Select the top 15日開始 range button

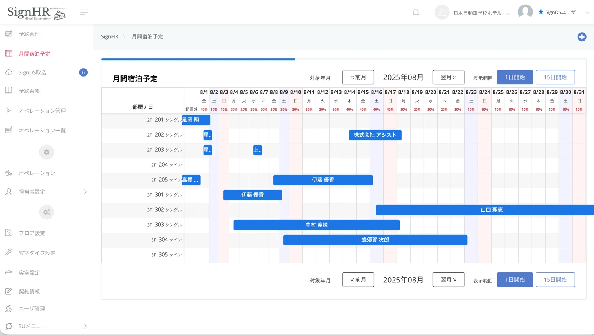[555, 77]
